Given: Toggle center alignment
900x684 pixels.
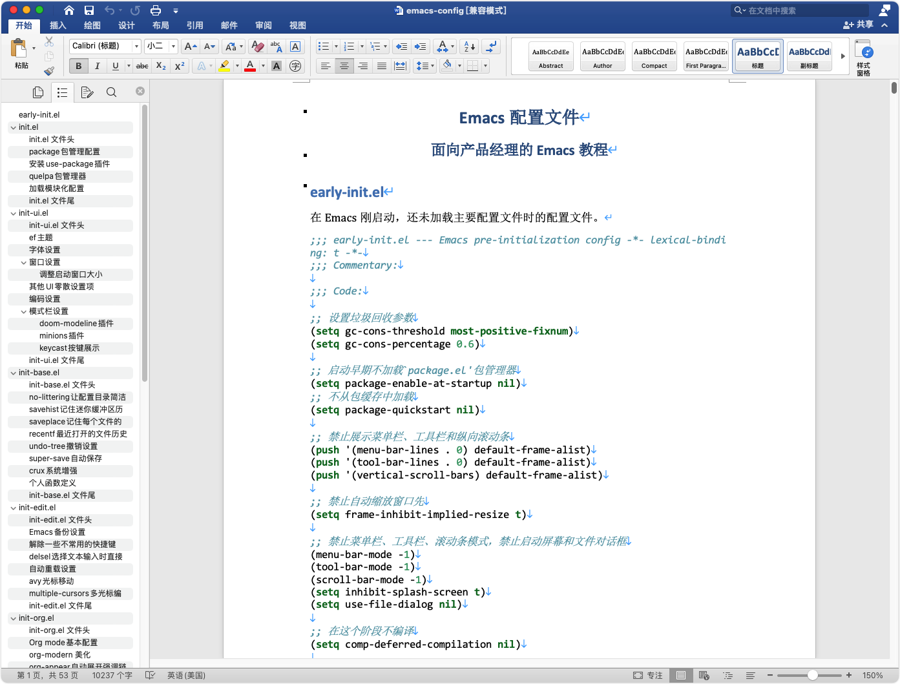Looking at the screenshot, I should [x=344, y=66].
